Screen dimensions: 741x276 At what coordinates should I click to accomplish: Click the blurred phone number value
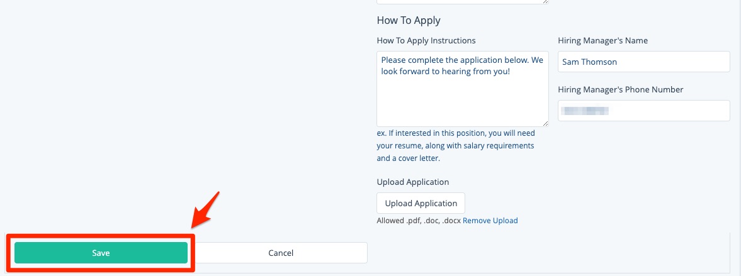pos(585,111)
